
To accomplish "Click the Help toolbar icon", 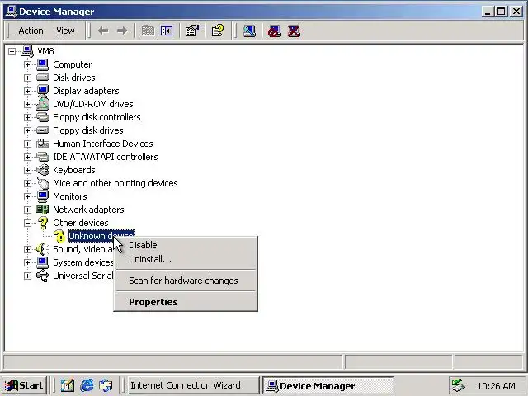I will pos(218,31).
